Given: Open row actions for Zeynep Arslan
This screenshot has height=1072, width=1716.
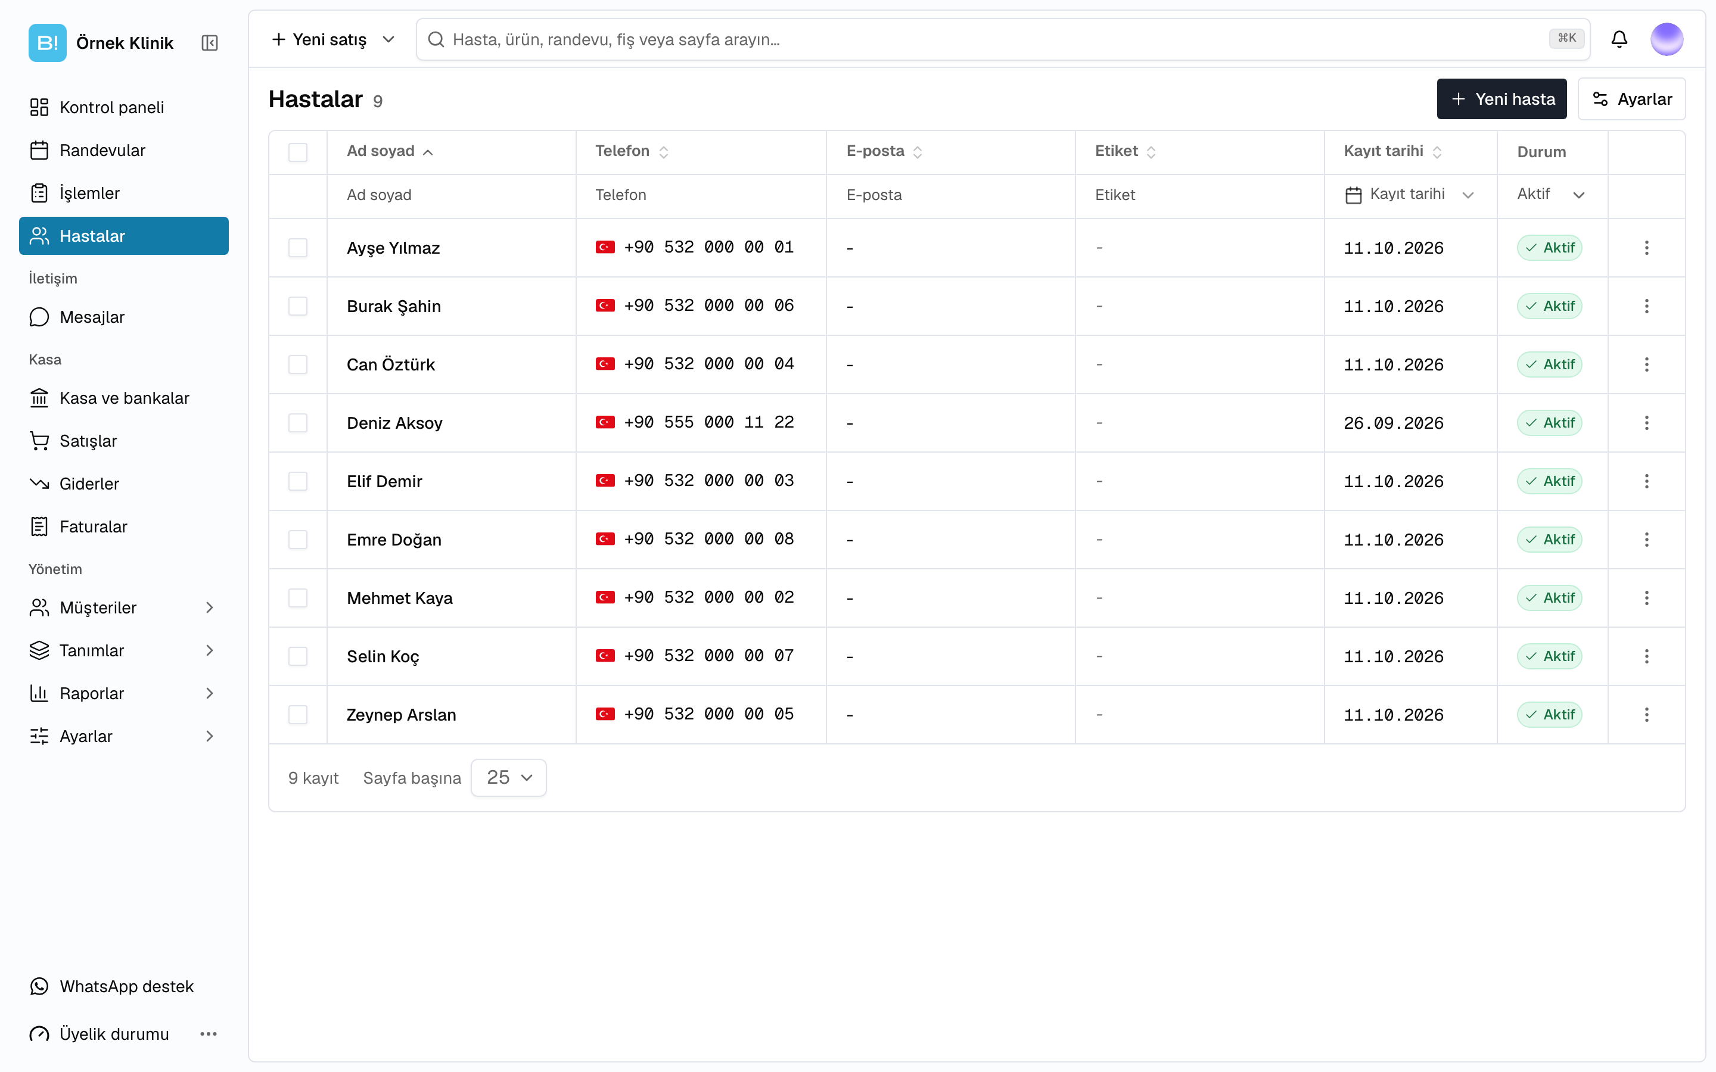Looking at the screenshot, I should (x=1646, y=715).
